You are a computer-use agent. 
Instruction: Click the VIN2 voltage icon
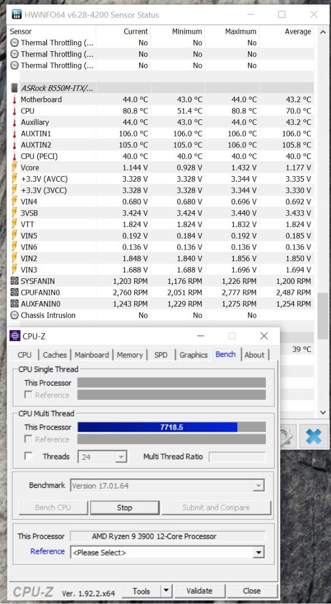click(14, 258)
